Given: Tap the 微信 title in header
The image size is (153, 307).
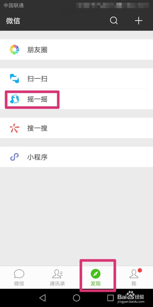Looking at the screenshot, I should (x=13, y=21).
